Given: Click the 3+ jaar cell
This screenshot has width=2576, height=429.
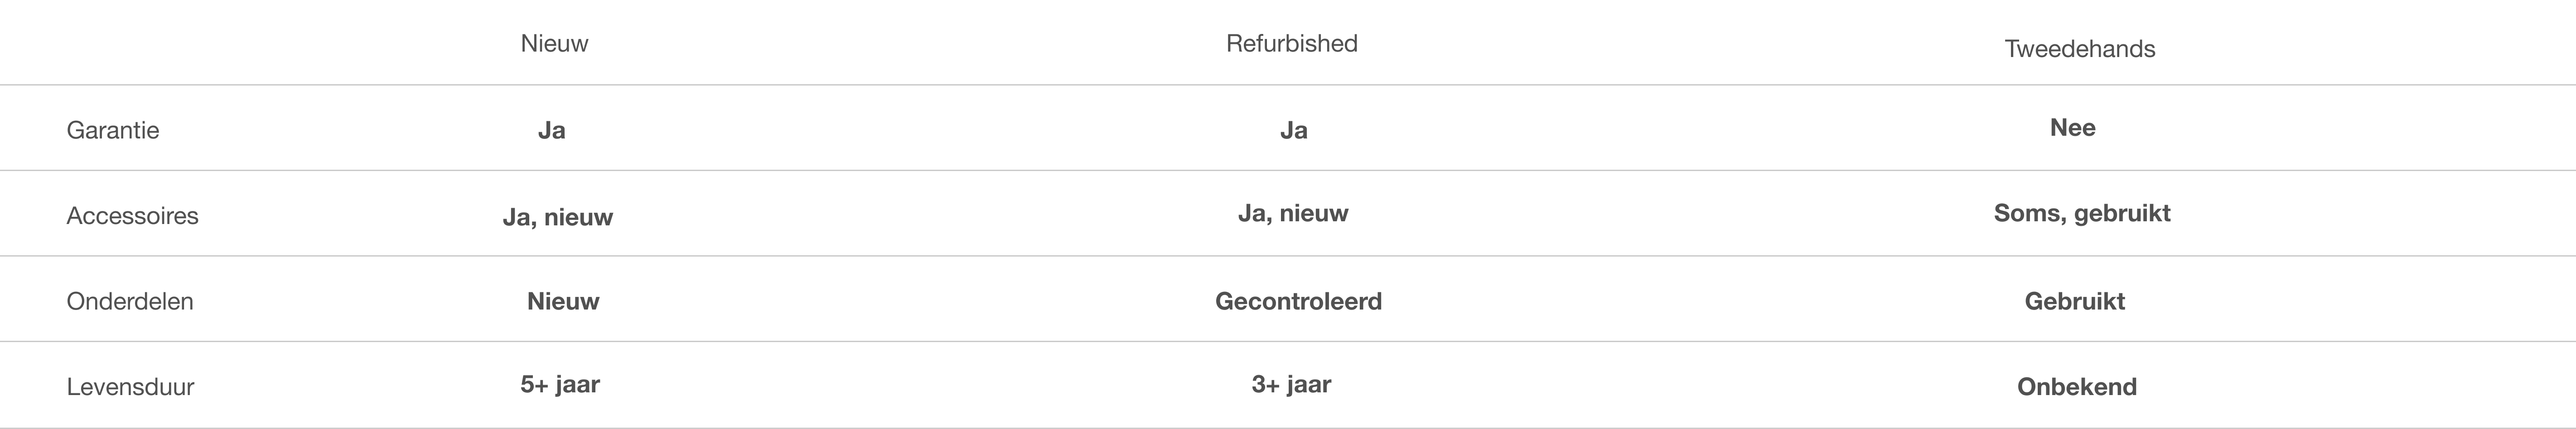Looking at the screenshot, I should [1291, 384].
